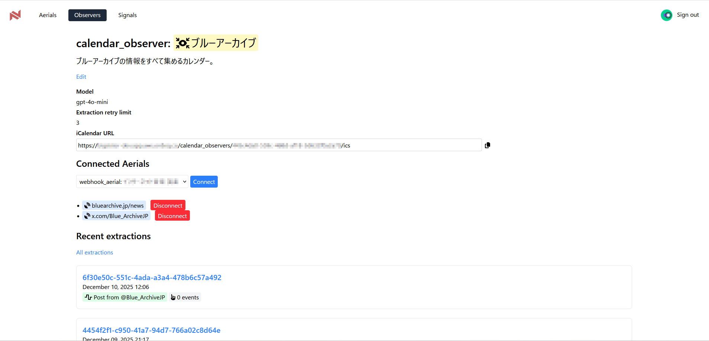
Task: Sign out of the application
Action: (x=688, y=15)
